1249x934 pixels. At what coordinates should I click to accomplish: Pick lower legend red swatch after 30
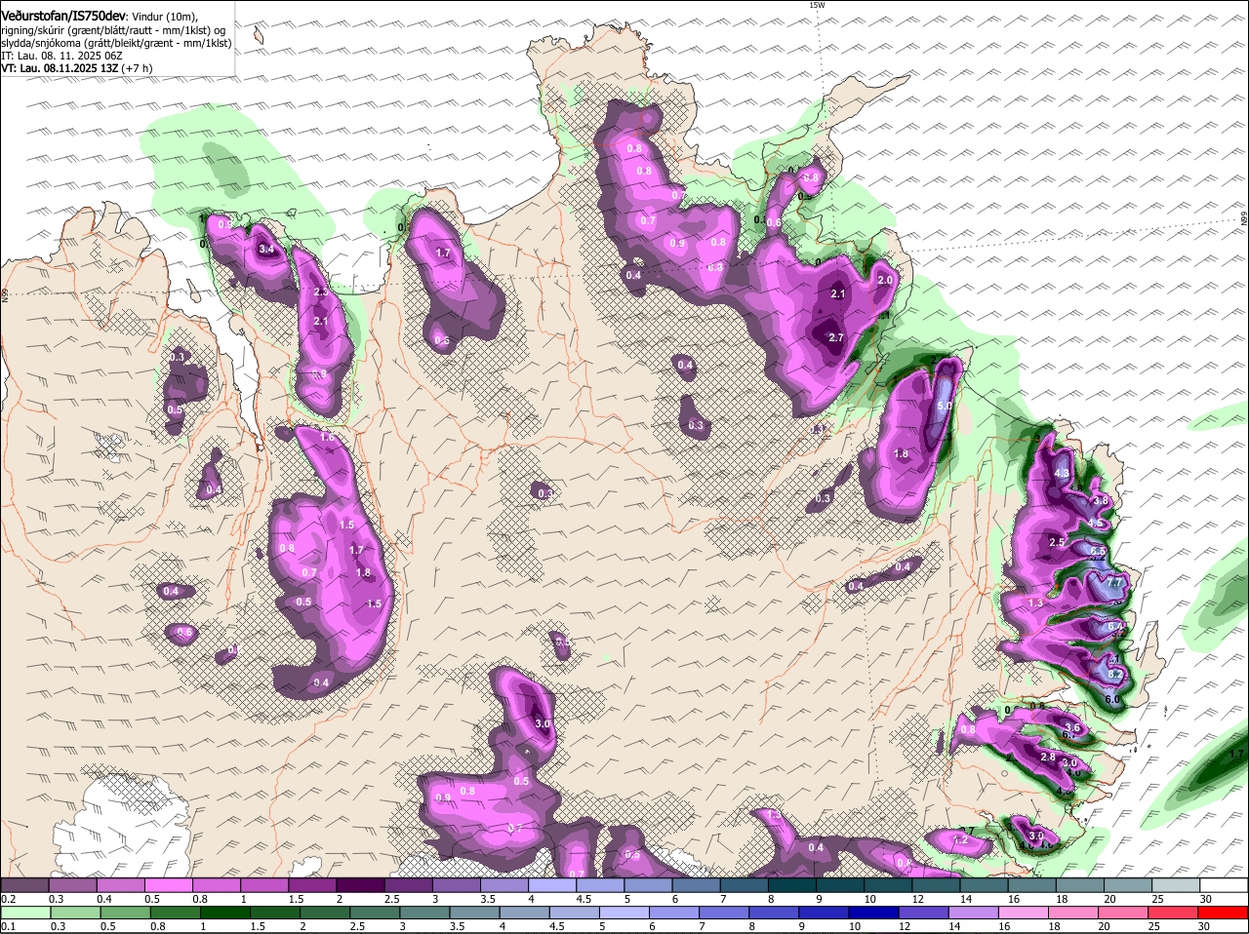1223,913
